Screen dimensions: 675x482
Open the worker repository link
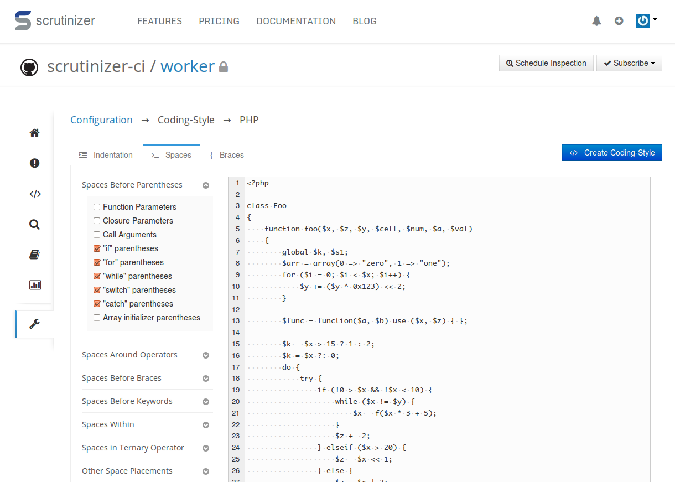click(x=188, y=66)
